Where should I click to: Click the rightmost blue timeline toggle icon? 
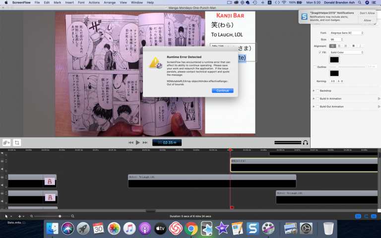(374, 216)
